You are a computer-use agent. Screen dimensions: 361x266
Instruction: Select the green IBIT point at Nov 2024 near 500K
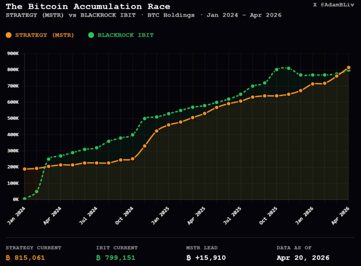tap(145, 118)
